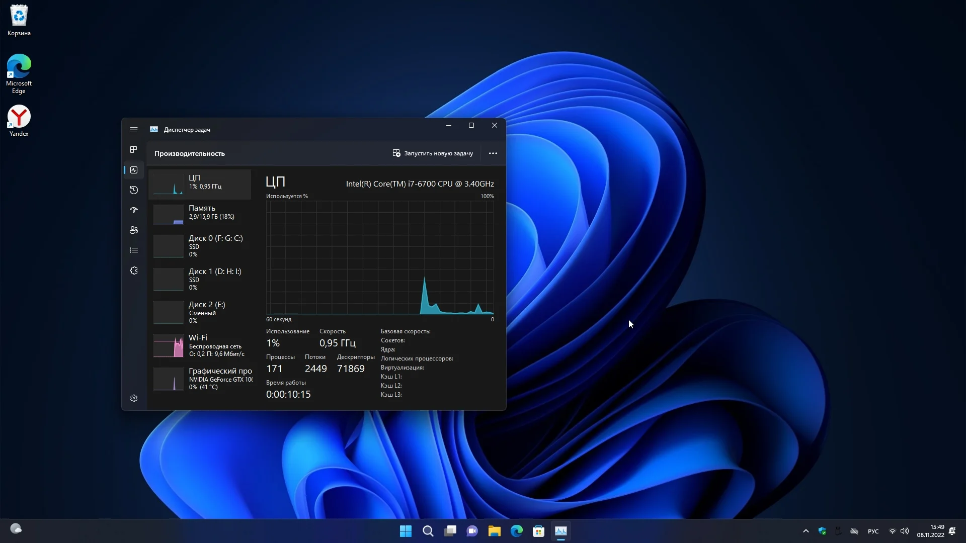Open the App history sidebar icon

133,190
